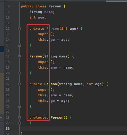This screenshot has width=127, height=135.
Task: Place cursor on 'String name;' field
Action: tap(42, 12)
